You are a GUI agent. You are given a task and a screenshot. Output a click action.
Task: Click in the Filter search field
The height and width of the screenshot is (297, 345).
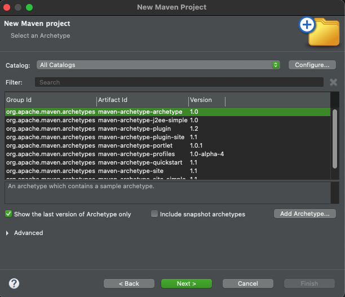179,82
